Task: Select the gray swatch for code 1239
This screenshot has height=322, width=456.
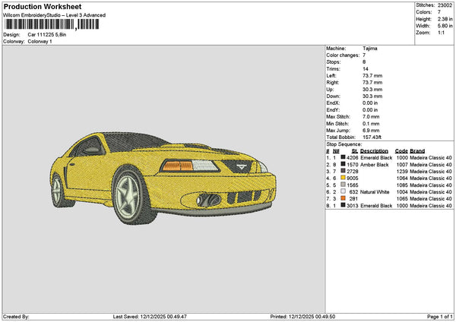Action: (x=343, y=171)
